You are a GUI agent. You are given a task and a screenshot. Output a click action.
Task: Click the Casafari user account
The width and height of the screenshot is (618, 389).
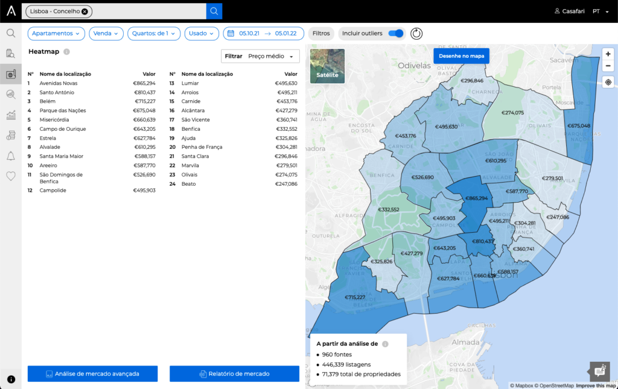(570, 11)
